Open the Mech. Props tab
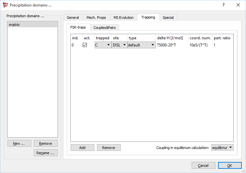The width and height of the screenshot is (246, 173). coord(96,18)
